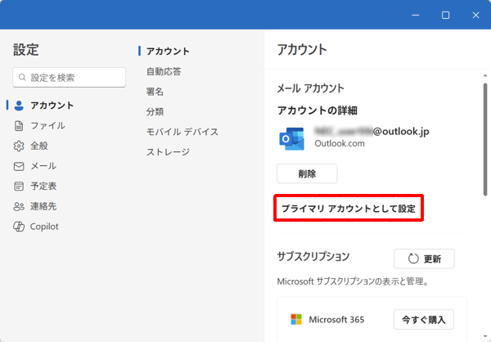Select the ストレージ submenu item

click(x=168, y=152)
